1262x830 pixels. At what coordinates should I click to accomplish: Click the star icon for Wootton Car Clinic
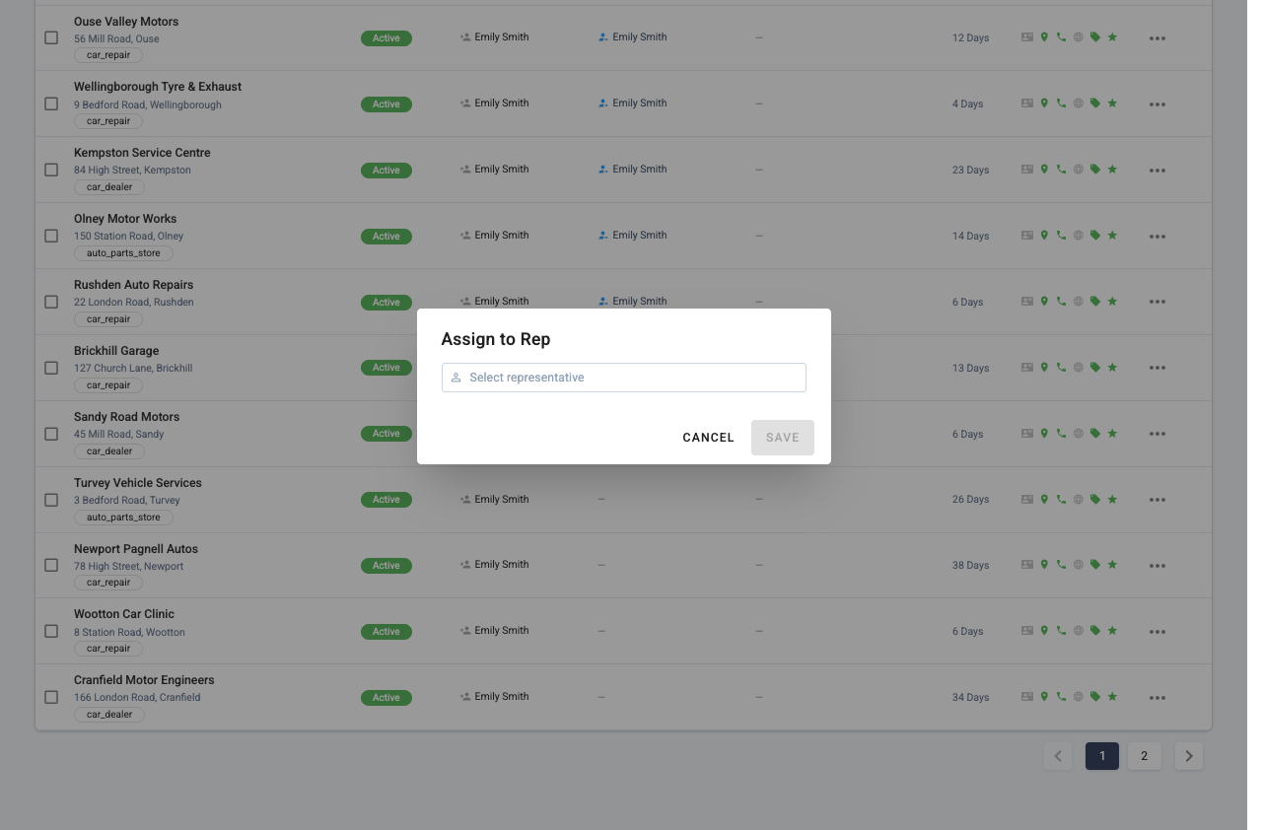(1112, 631)
